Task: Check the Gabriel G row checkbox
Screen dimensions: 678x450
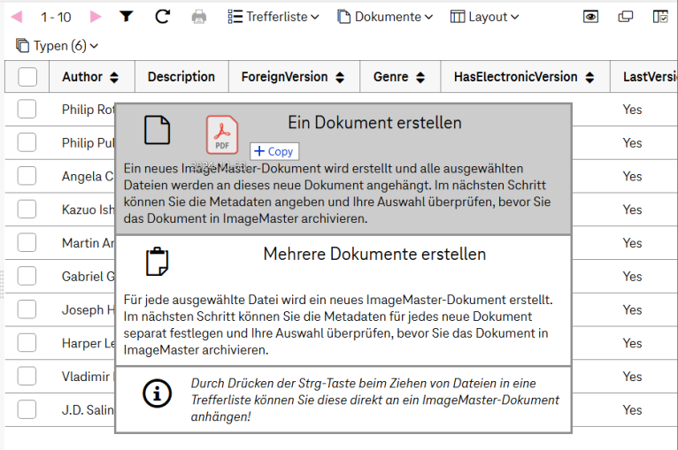Action: tap(27, 276)
